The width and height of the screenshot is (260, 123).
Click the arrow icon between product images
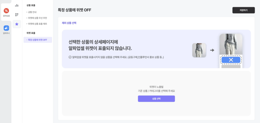212,50
